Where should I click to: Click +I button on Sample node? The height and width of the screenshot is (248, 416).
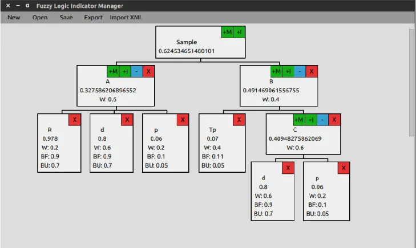coord(239,32)
